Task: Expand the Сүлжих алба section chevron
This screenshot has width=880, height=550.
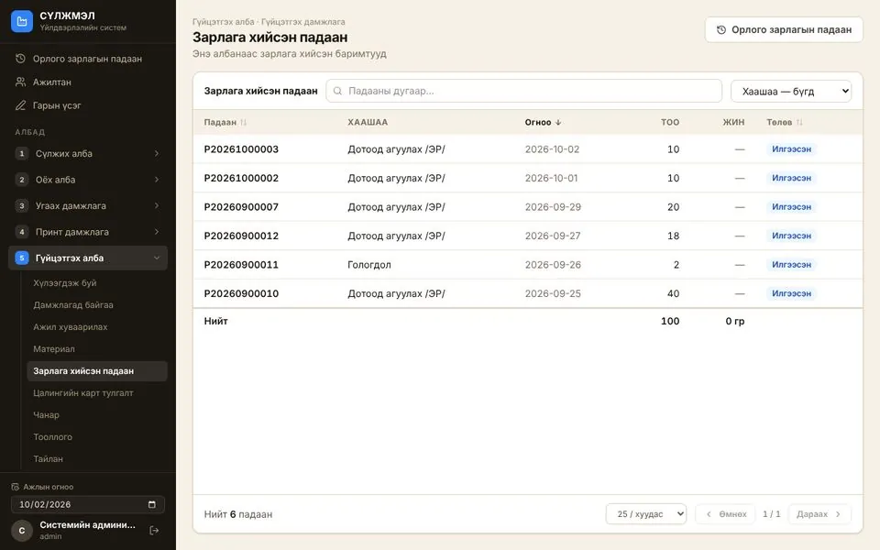Action: (x=157, y=153)
